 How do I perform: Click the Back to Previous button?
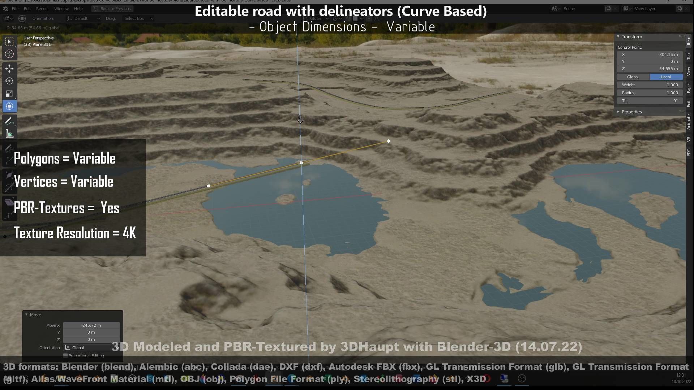point(112,9)
